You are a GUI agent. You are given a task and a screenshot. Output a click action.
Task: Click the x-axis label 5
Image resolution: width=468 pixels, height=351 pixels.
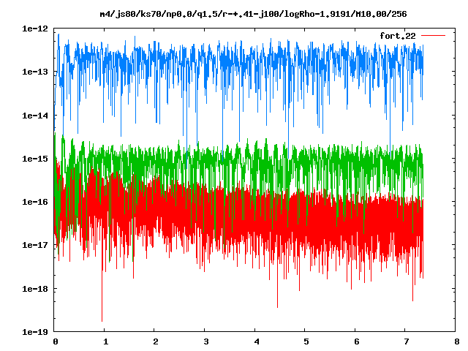click(306, 341)
